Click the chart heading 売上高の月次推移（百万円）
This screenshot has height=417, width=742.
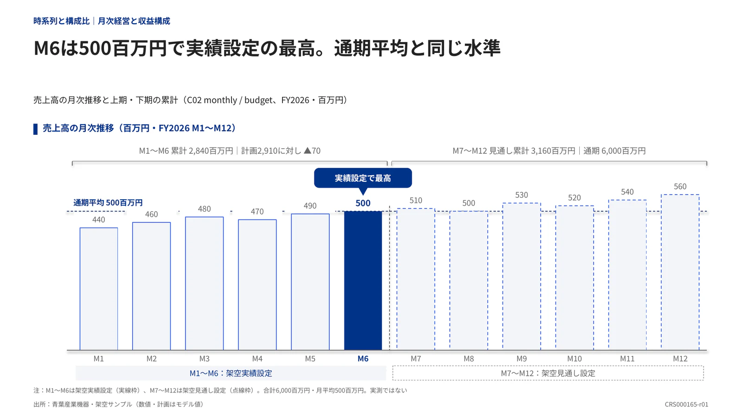click(140, 128)
